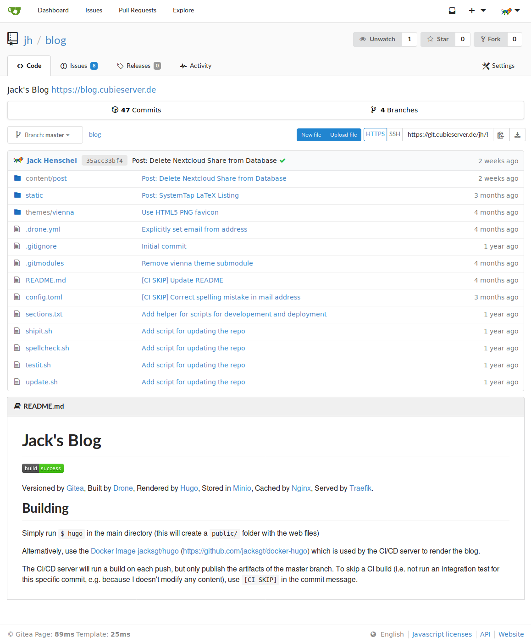Copy the clone URL using clipboard icon
This screenshot has width=531, height=643.
coord(501,134)
